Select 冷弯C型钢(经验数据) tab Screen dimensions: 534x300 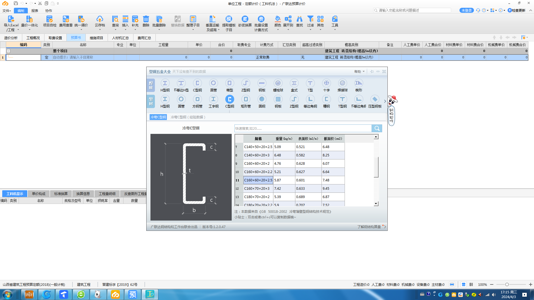[x=188, y=117]
